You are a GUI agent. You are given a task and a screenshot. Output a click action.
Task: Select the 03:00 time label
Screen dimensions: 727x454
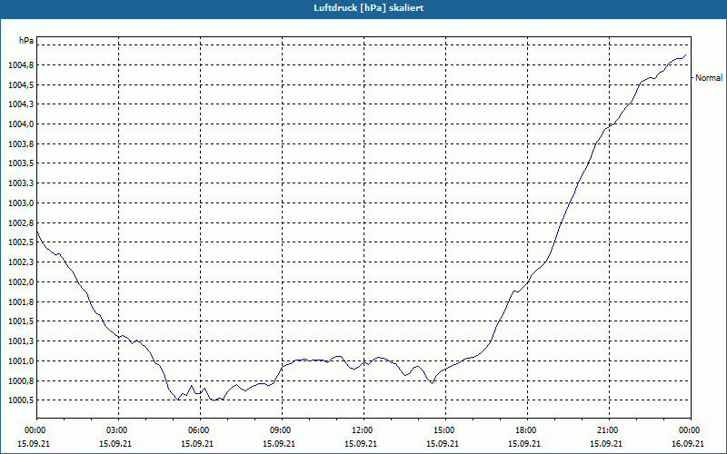click(115, 430)
